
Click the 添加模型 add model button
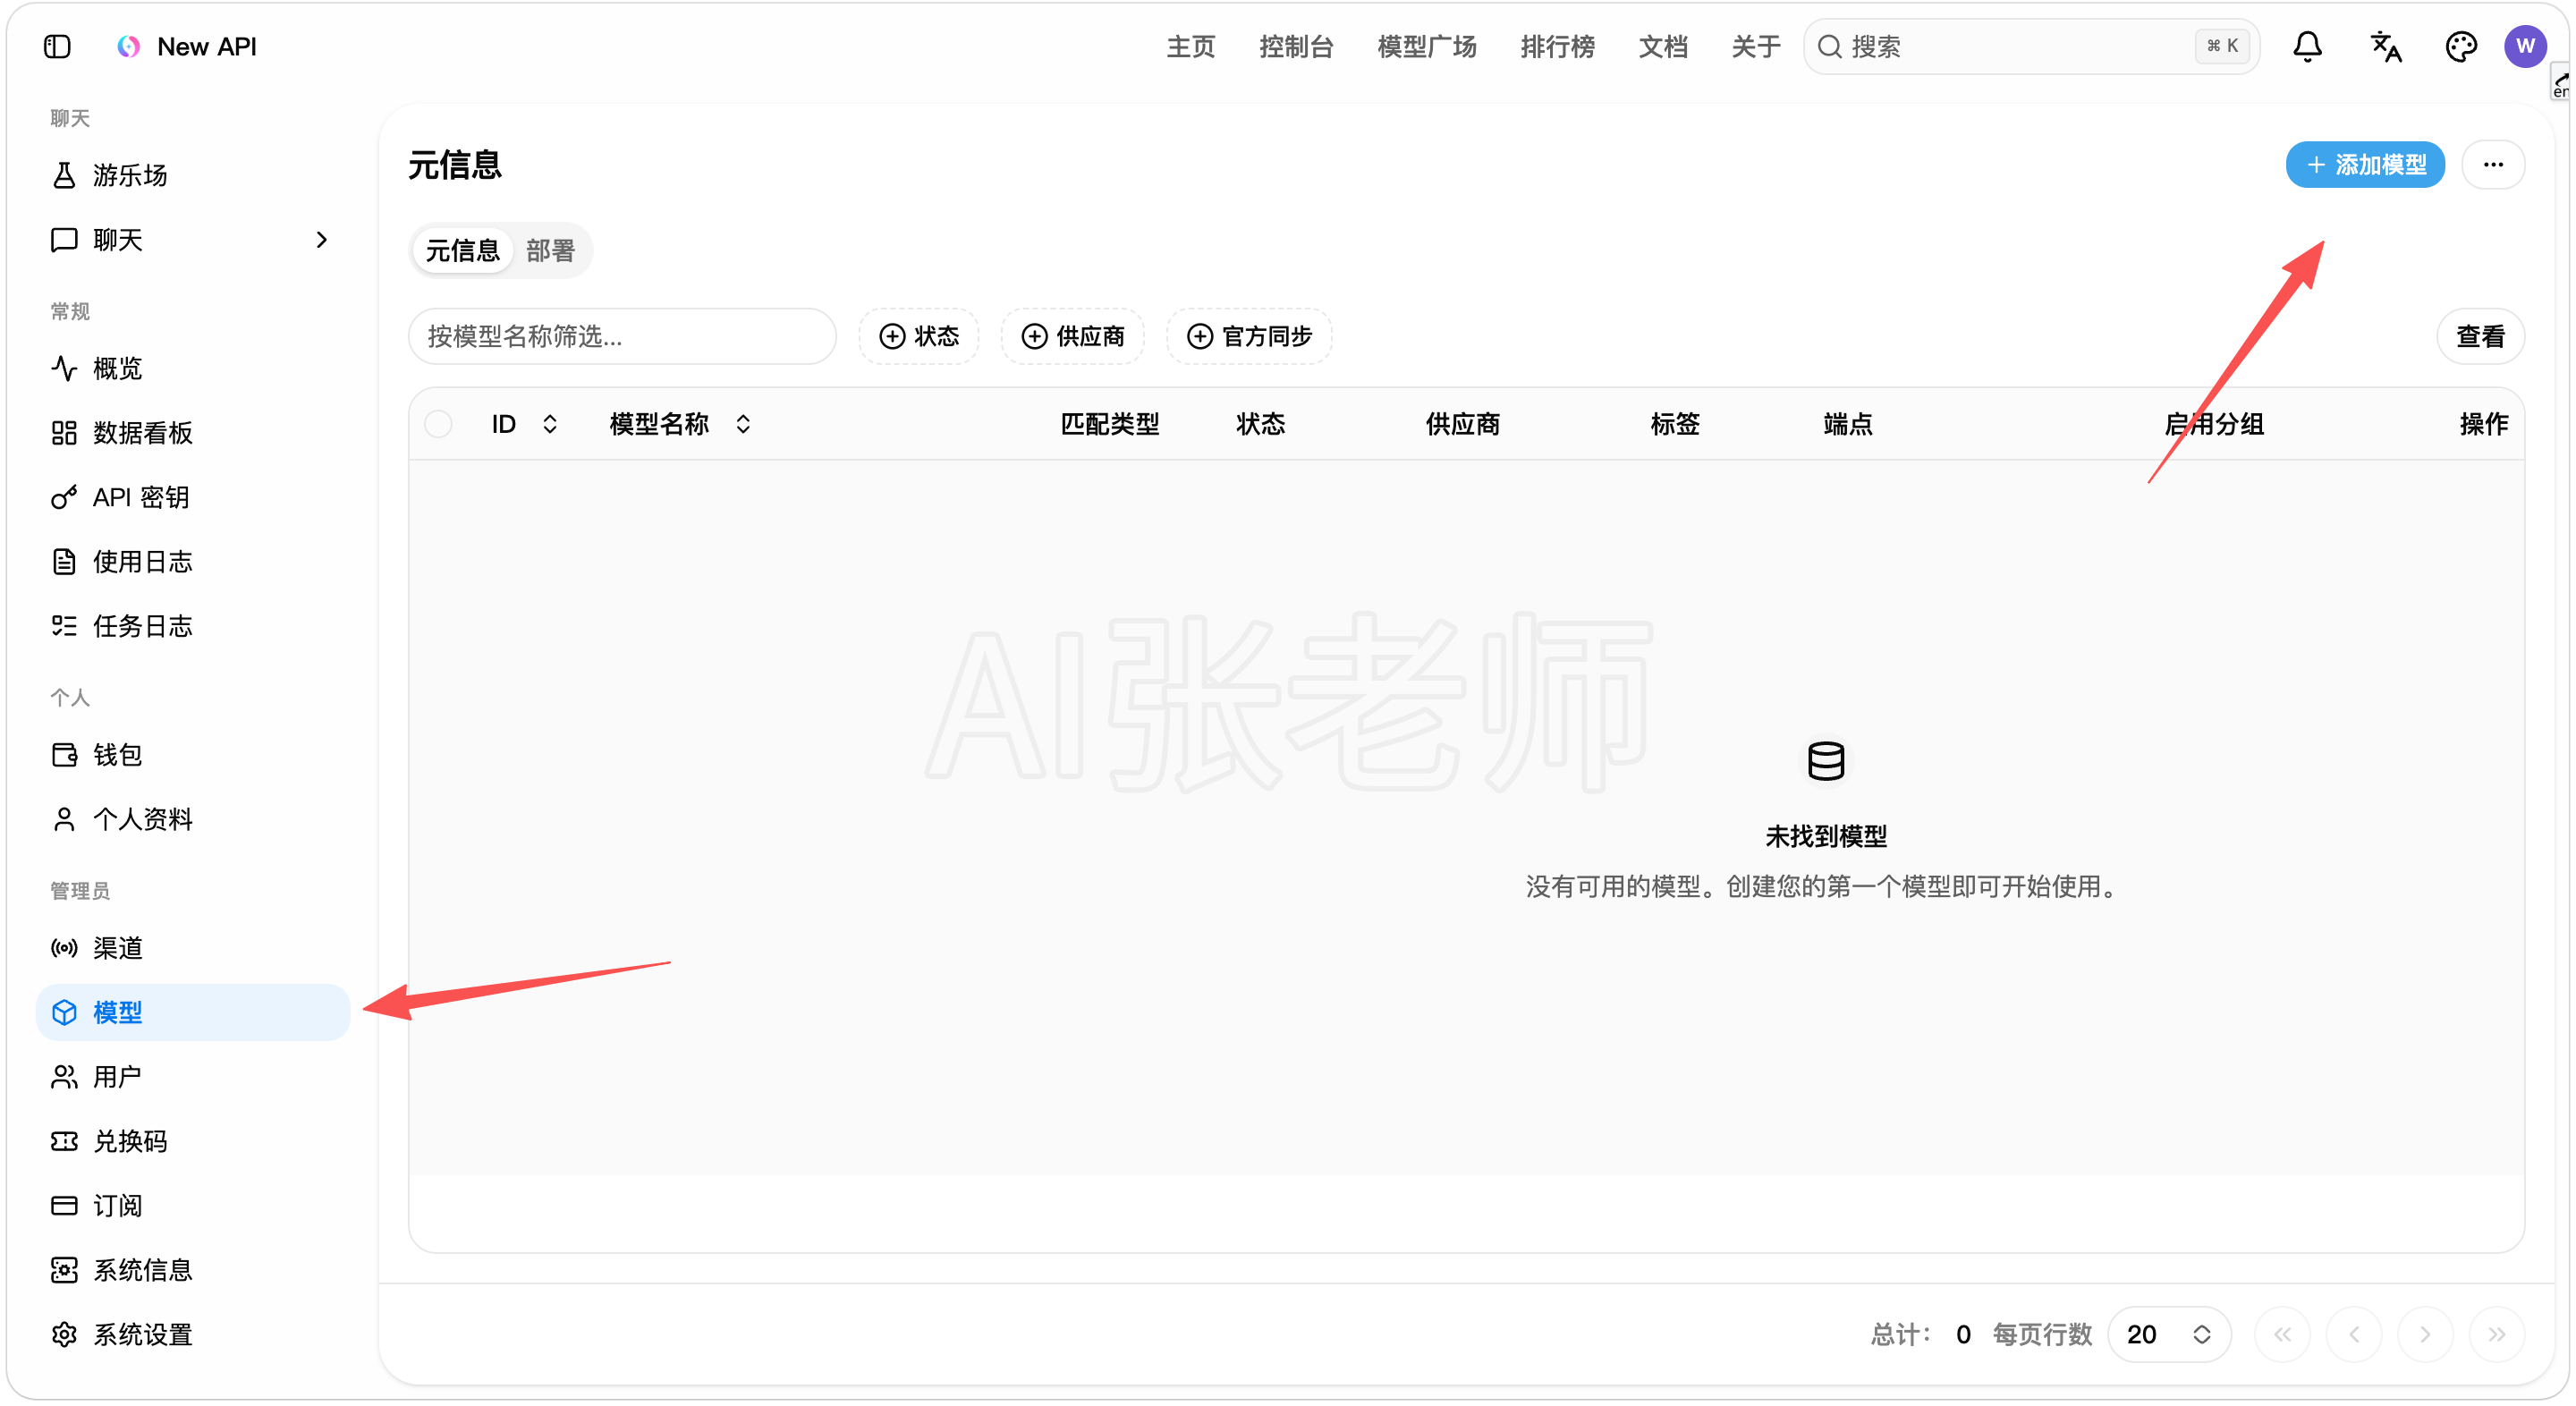click(x=2365, y=165)
